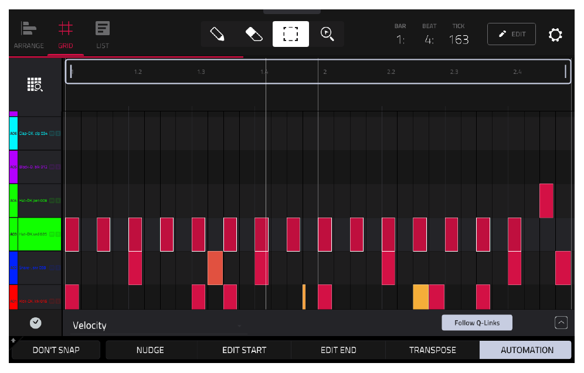Click the small shift arrow icon above DON'T SNAP
The height and width of the screenshot is (373, 584).
coord(13,340)
